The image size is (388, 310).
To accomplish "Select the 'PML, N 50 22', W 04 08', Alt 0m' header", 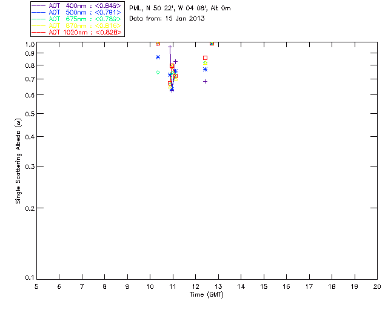I will (180, 8).
